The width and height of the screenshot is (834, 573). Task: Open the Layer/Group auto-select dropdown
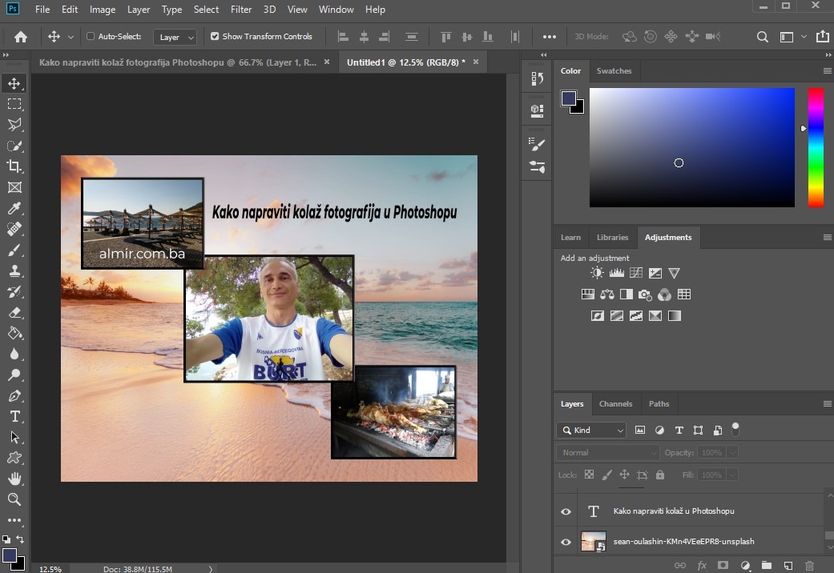click(176, 38)
